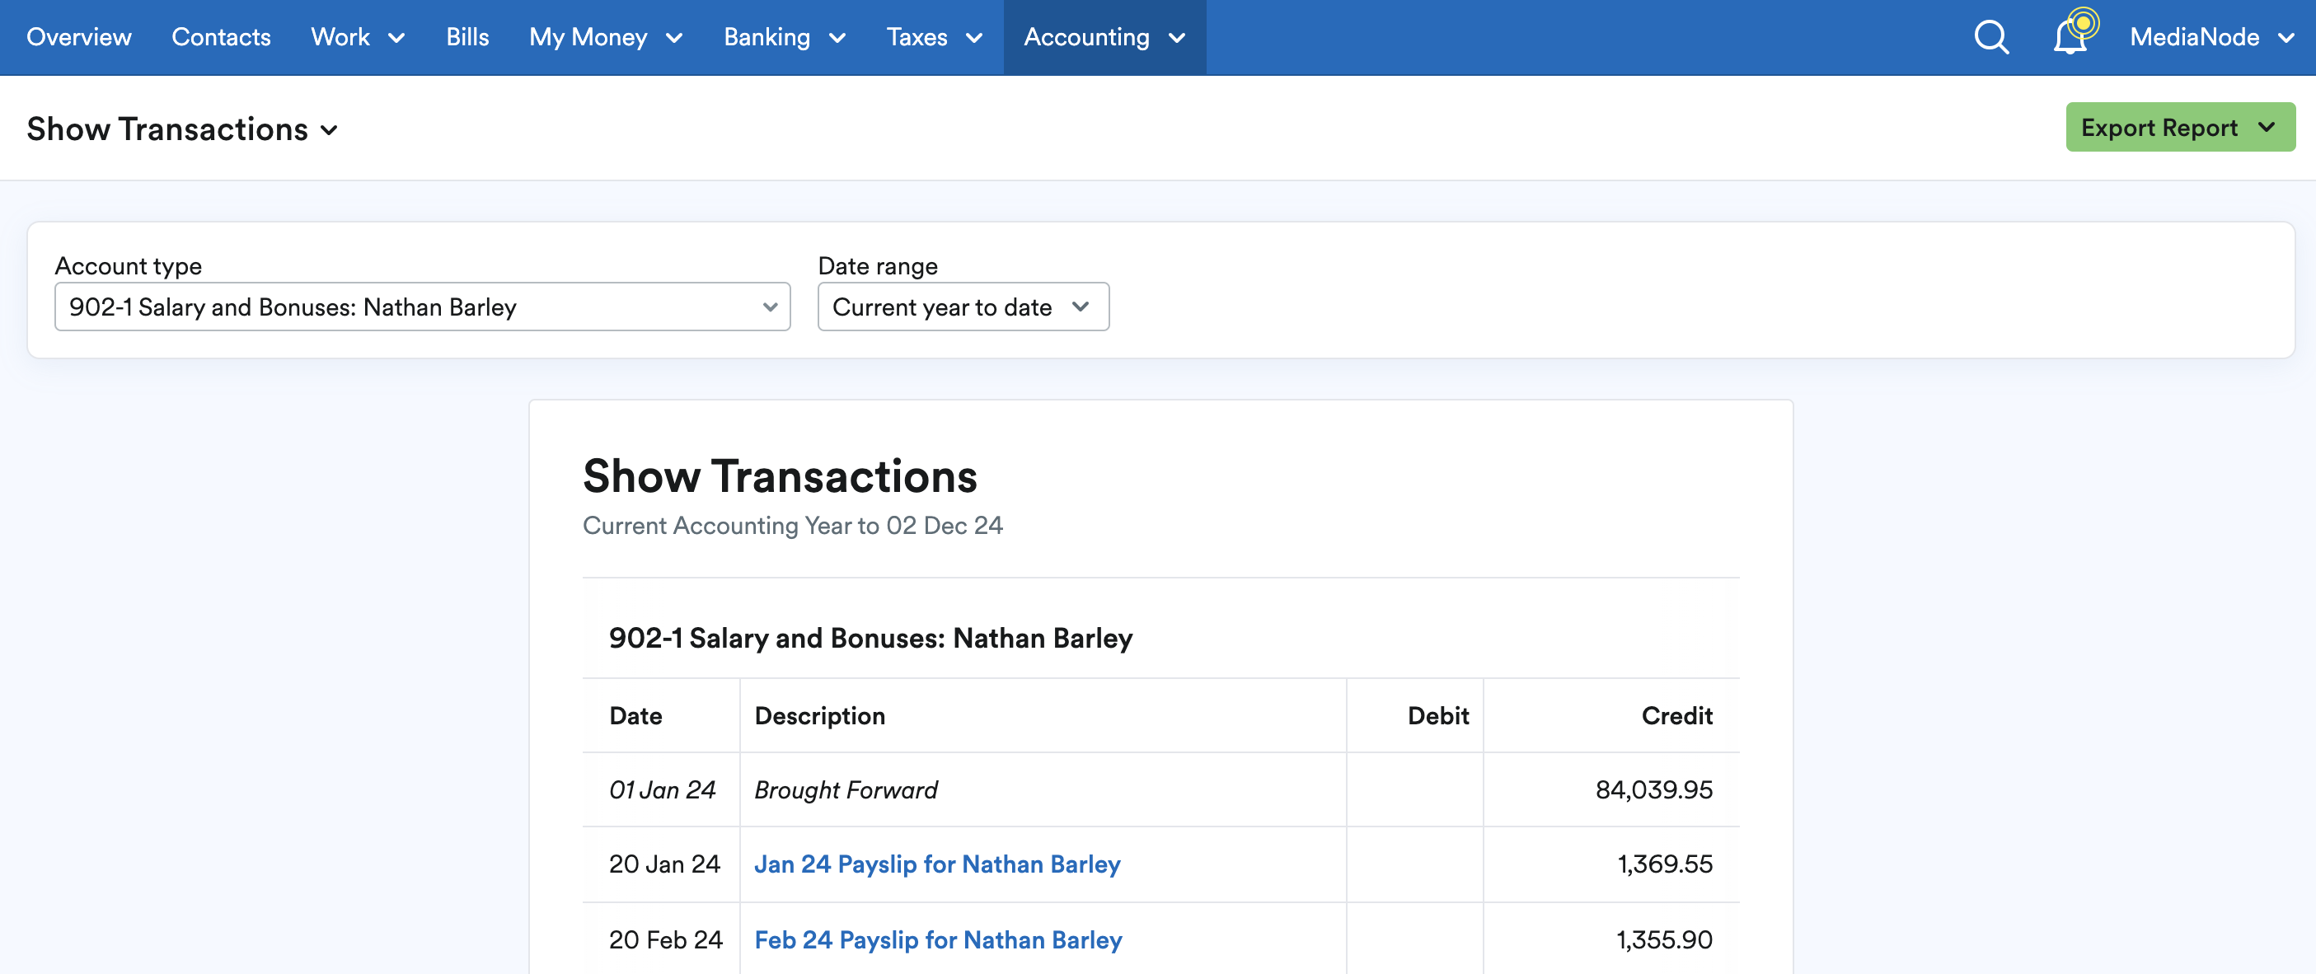Click the 20 Jan 24 date cell

[664, 864]
